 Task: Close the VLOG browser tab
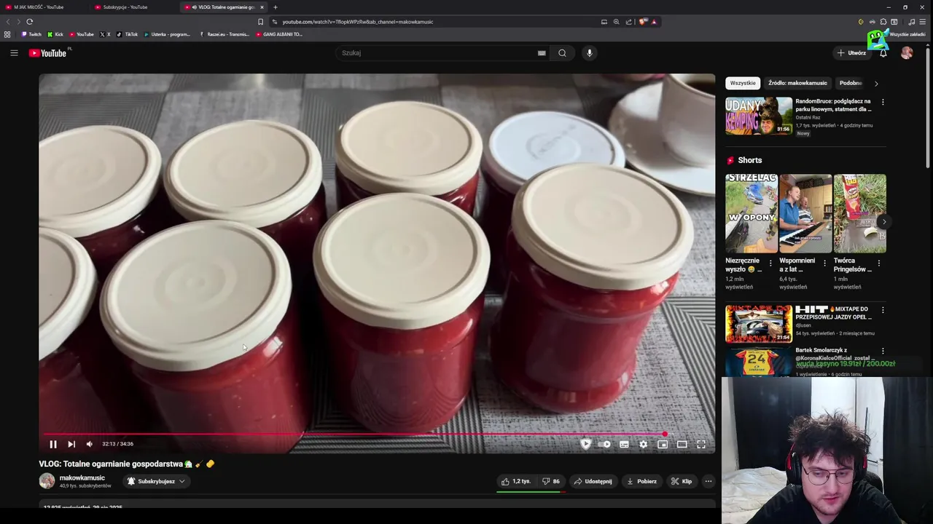tap(262, 7)
